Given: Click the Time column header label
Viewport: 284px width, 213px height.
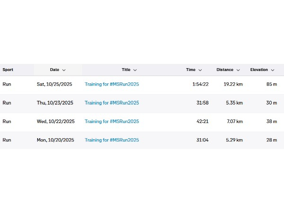Looking at the screenshot, I should [x=191, y=70].
